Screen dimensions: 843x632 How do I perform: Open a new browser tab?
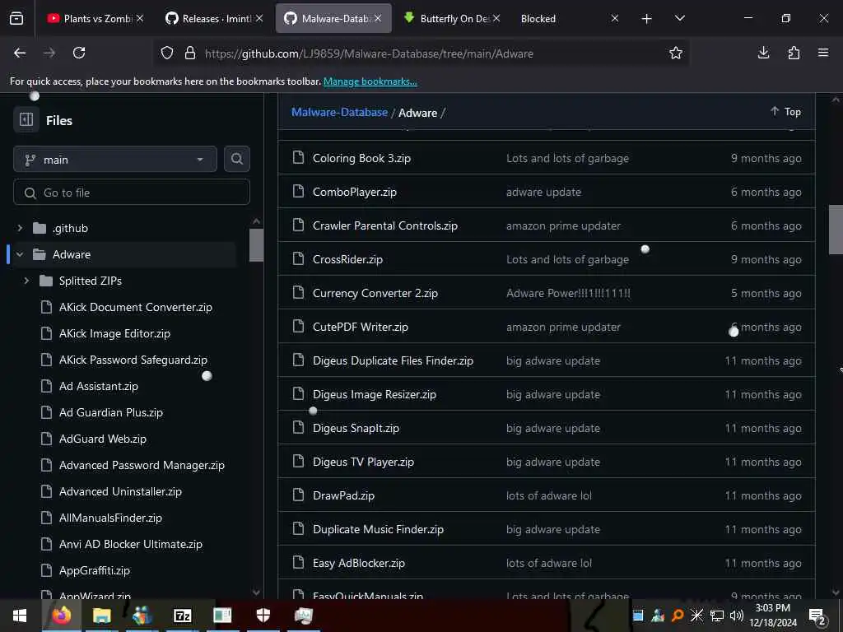647,19
